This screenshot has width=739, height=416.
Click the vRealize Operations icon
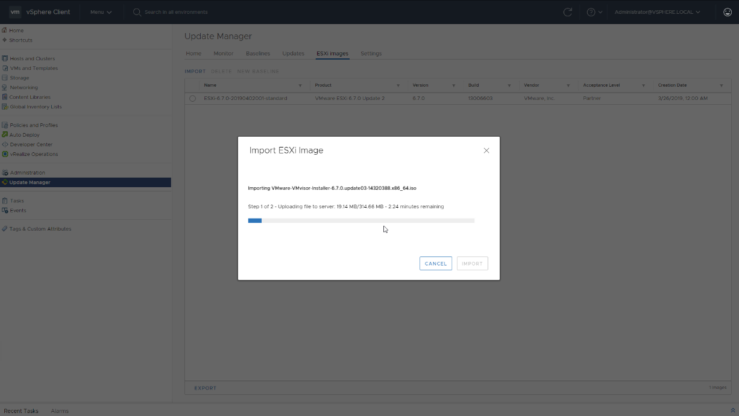[5, 154]
